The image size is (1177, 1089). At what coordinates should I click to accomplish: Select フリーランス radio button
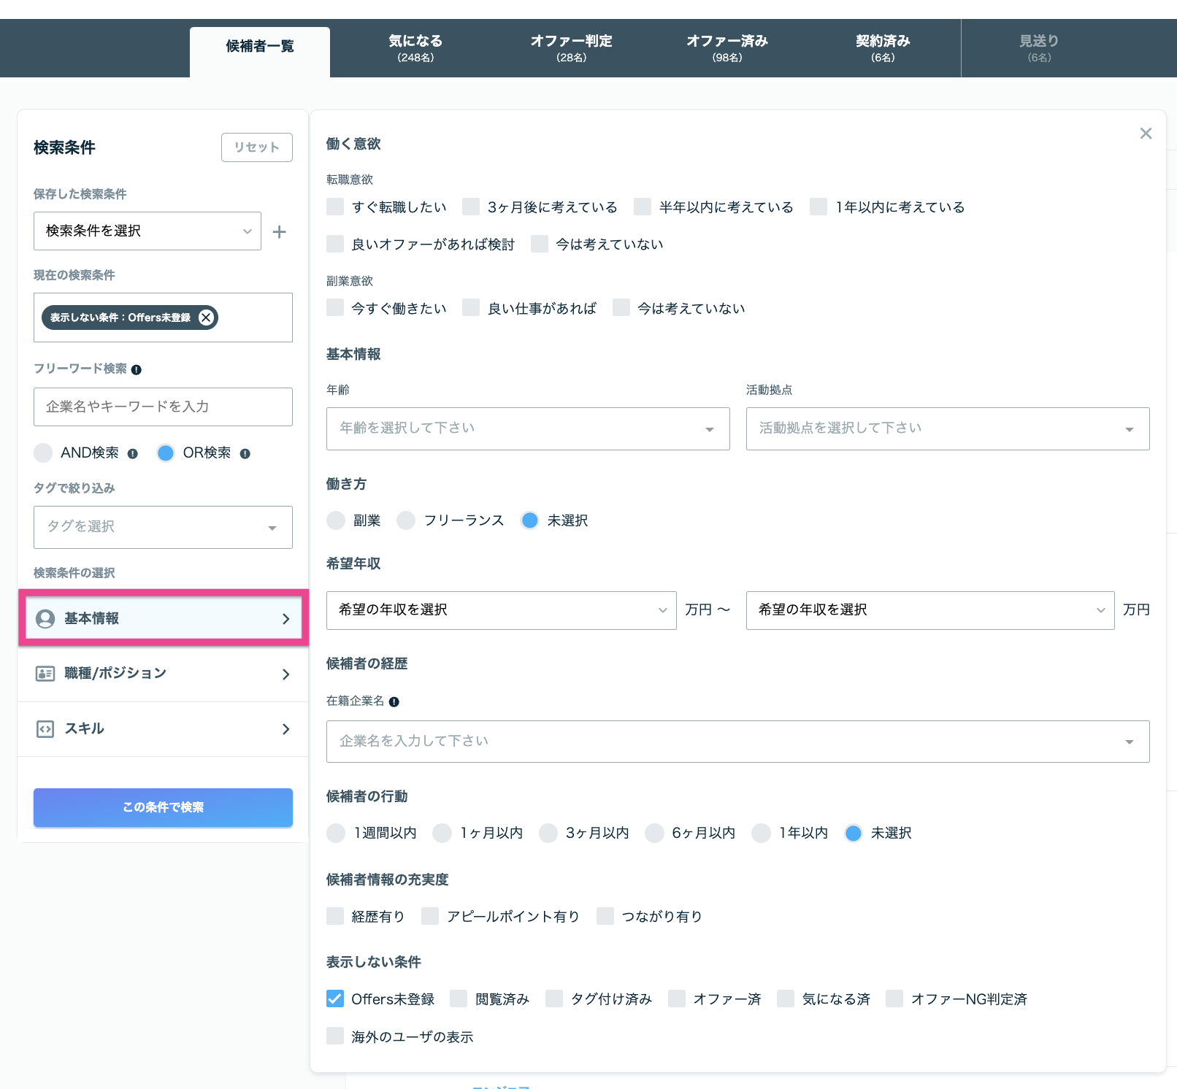coord(406,520)
